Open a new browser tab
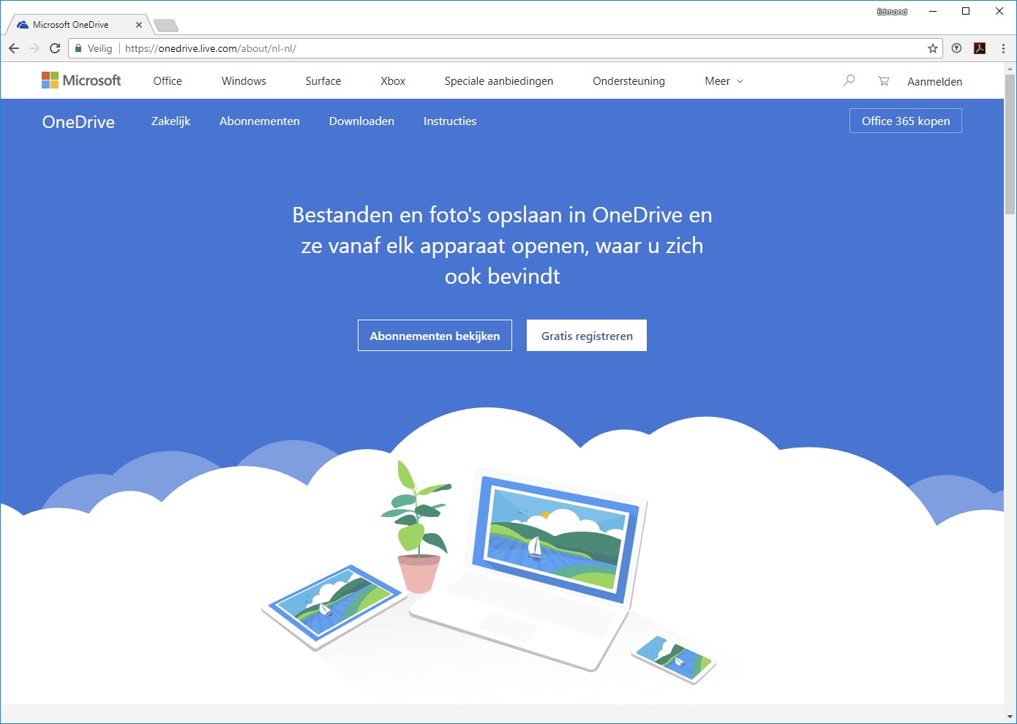Screen dimensions: 1017x724 tap(166, 26)
